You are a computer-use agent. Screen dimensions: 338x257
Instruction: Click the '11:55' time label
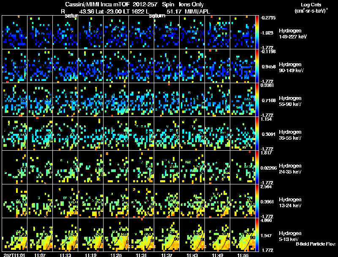tap(243, 255)
